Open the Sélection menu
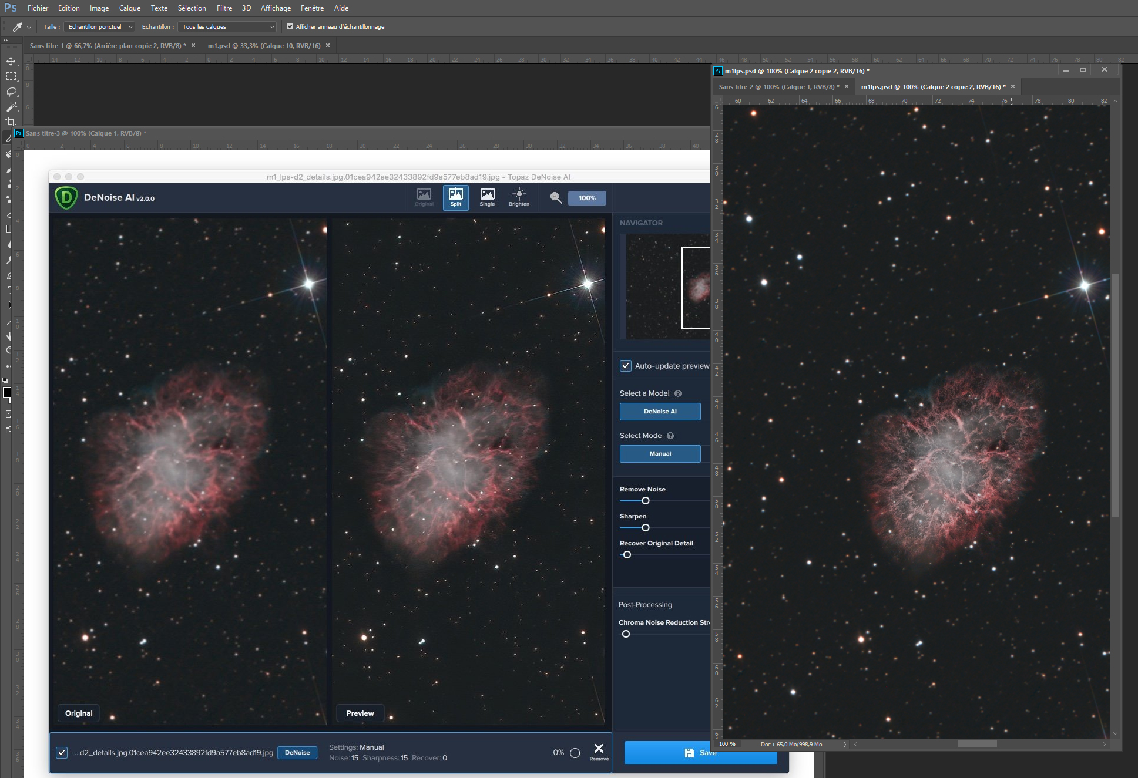Viewport: 1138px width, 778px height. coord(192,8)
